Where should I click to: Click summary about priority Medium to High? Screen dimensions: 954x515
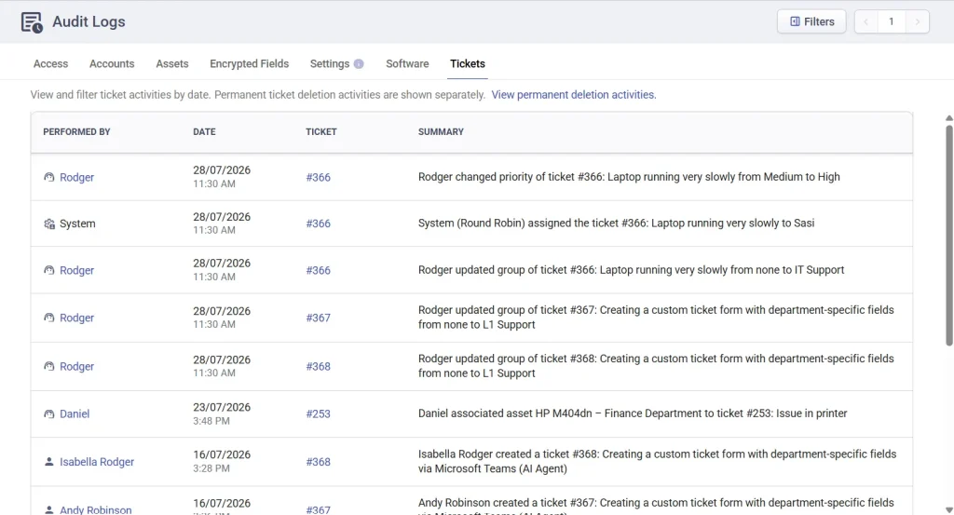[x=629, y=177]
